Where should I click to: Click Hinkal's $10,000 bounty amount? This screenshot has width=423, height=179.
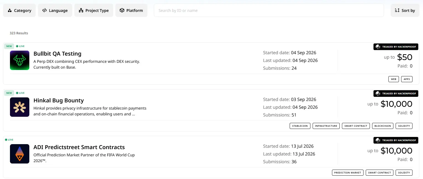pyautogui.click(x=396, y=104)
